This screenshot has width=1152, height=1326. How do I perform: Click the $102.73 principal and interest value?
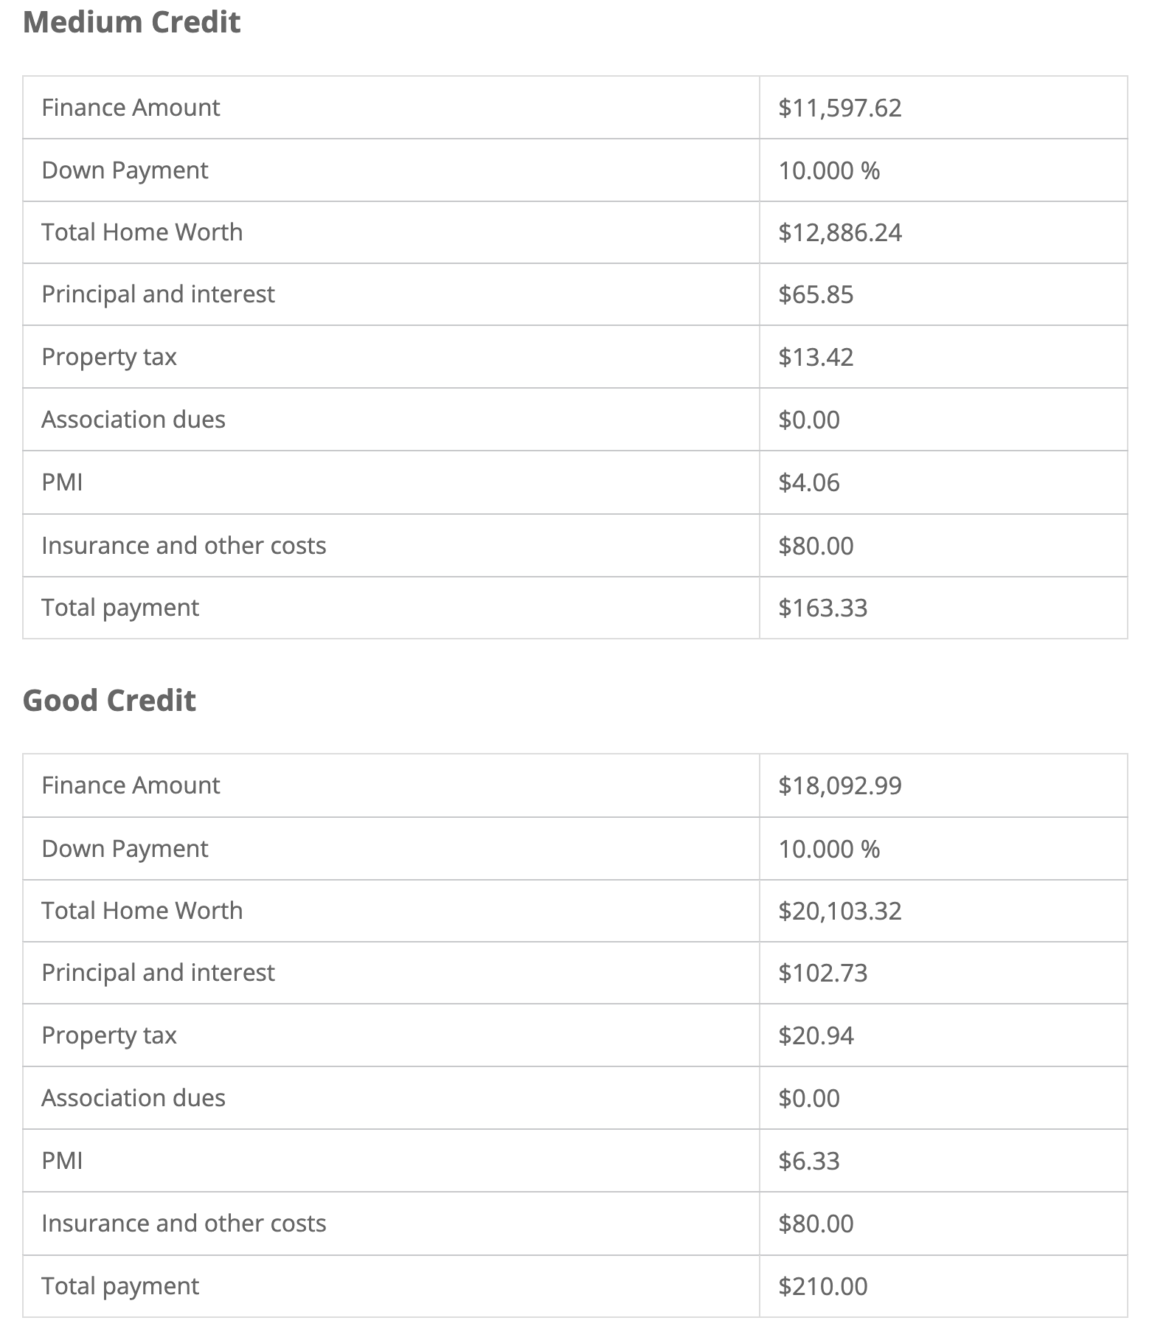(x=823, y=973)
